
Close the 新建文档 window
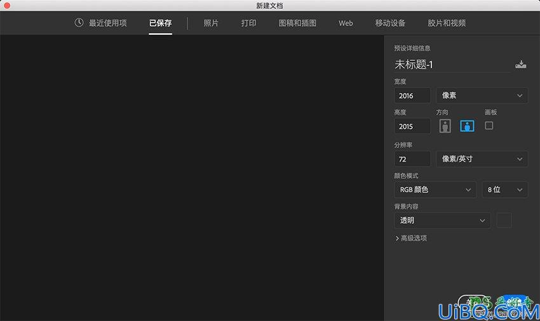(6, 6)
